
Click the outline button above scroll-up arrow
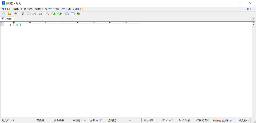coord(253,24)
